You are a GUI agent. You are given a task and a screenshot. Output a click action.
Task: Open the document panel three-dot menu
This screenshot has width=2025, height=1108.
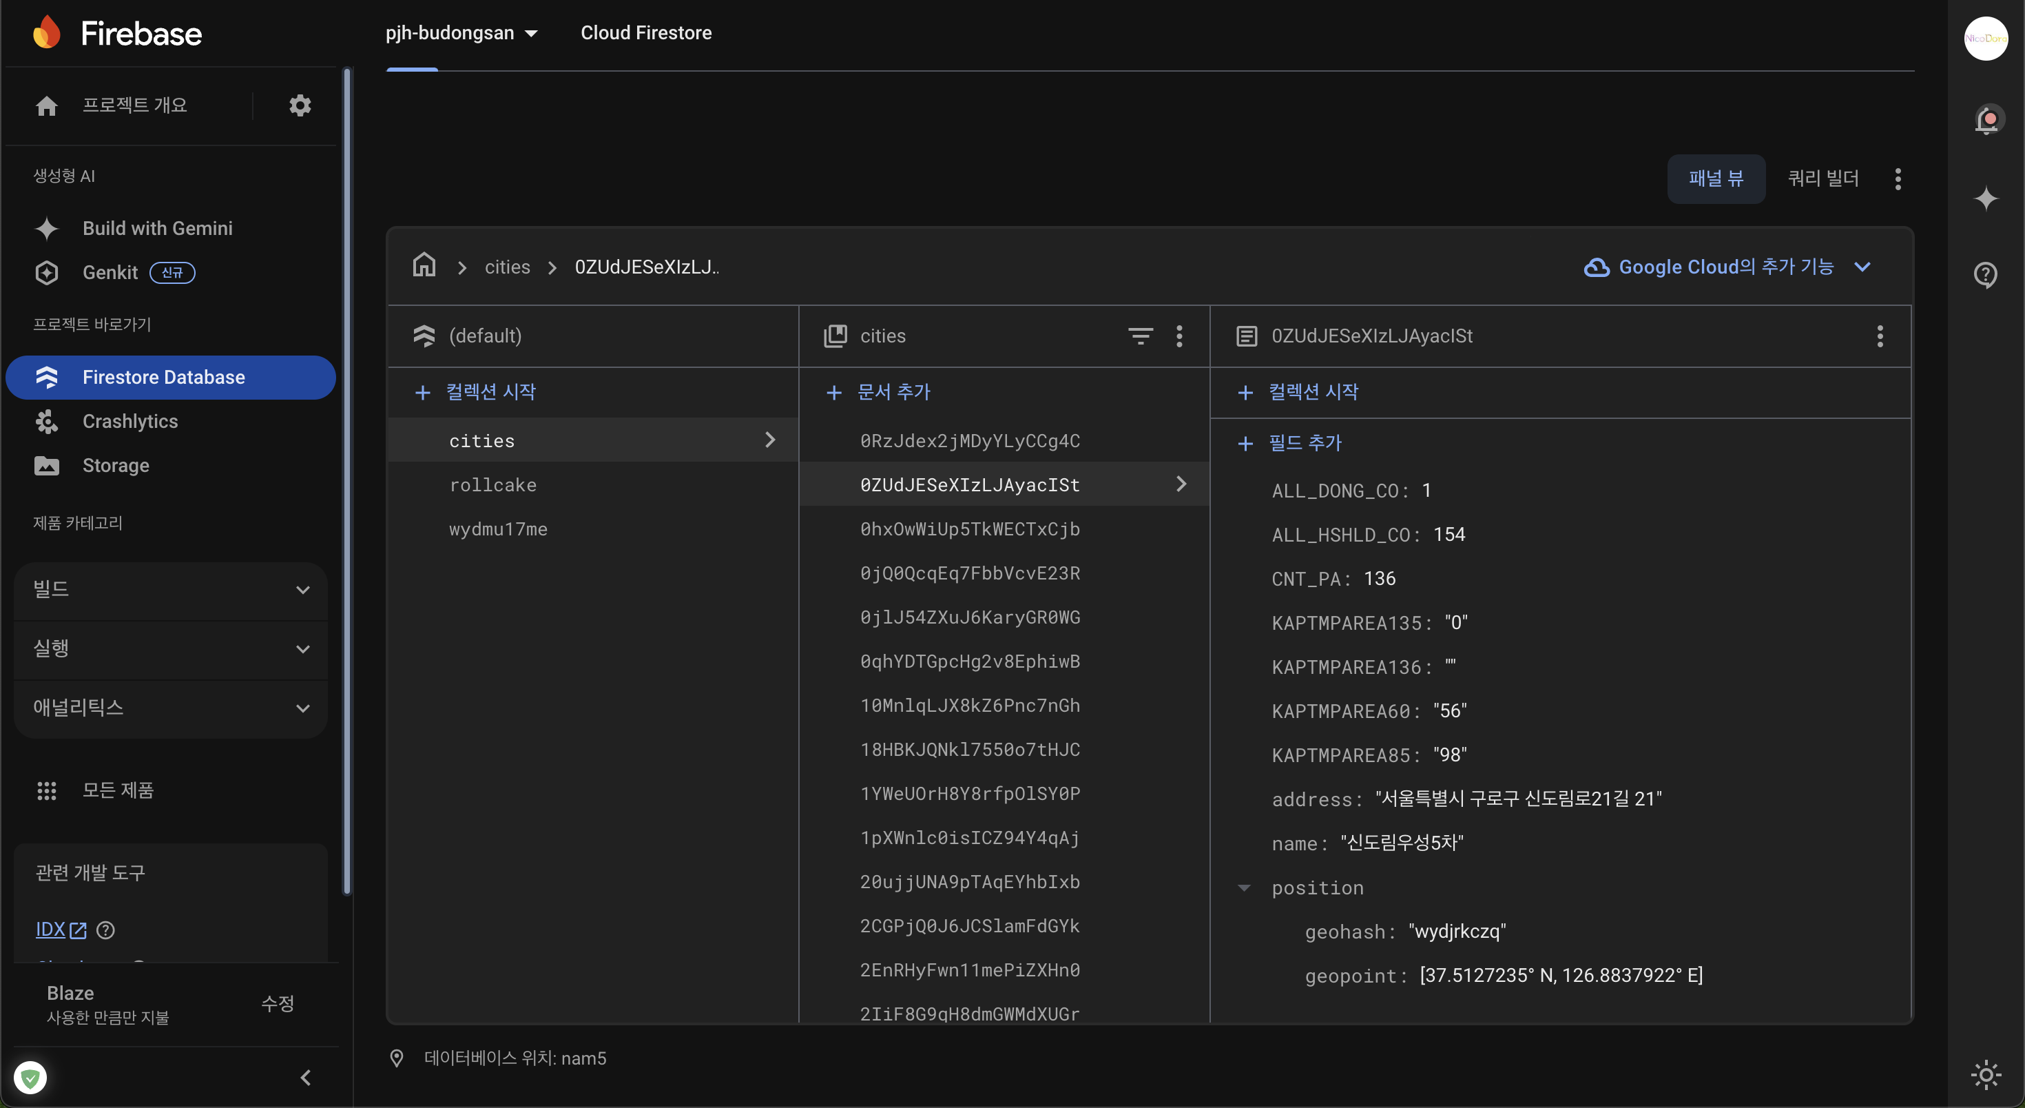(x=1880, y=336)
